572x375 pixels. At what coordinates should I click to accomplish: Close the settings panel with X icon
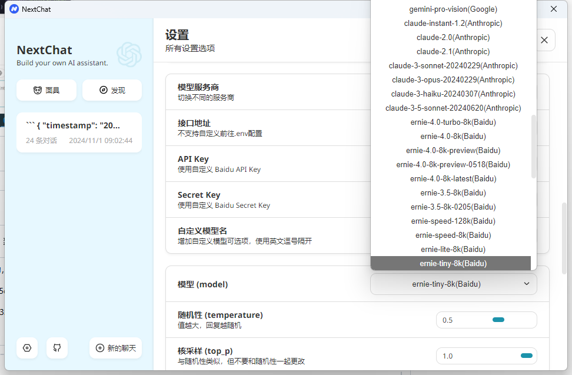pyautogui.click(x=544, y=40)
